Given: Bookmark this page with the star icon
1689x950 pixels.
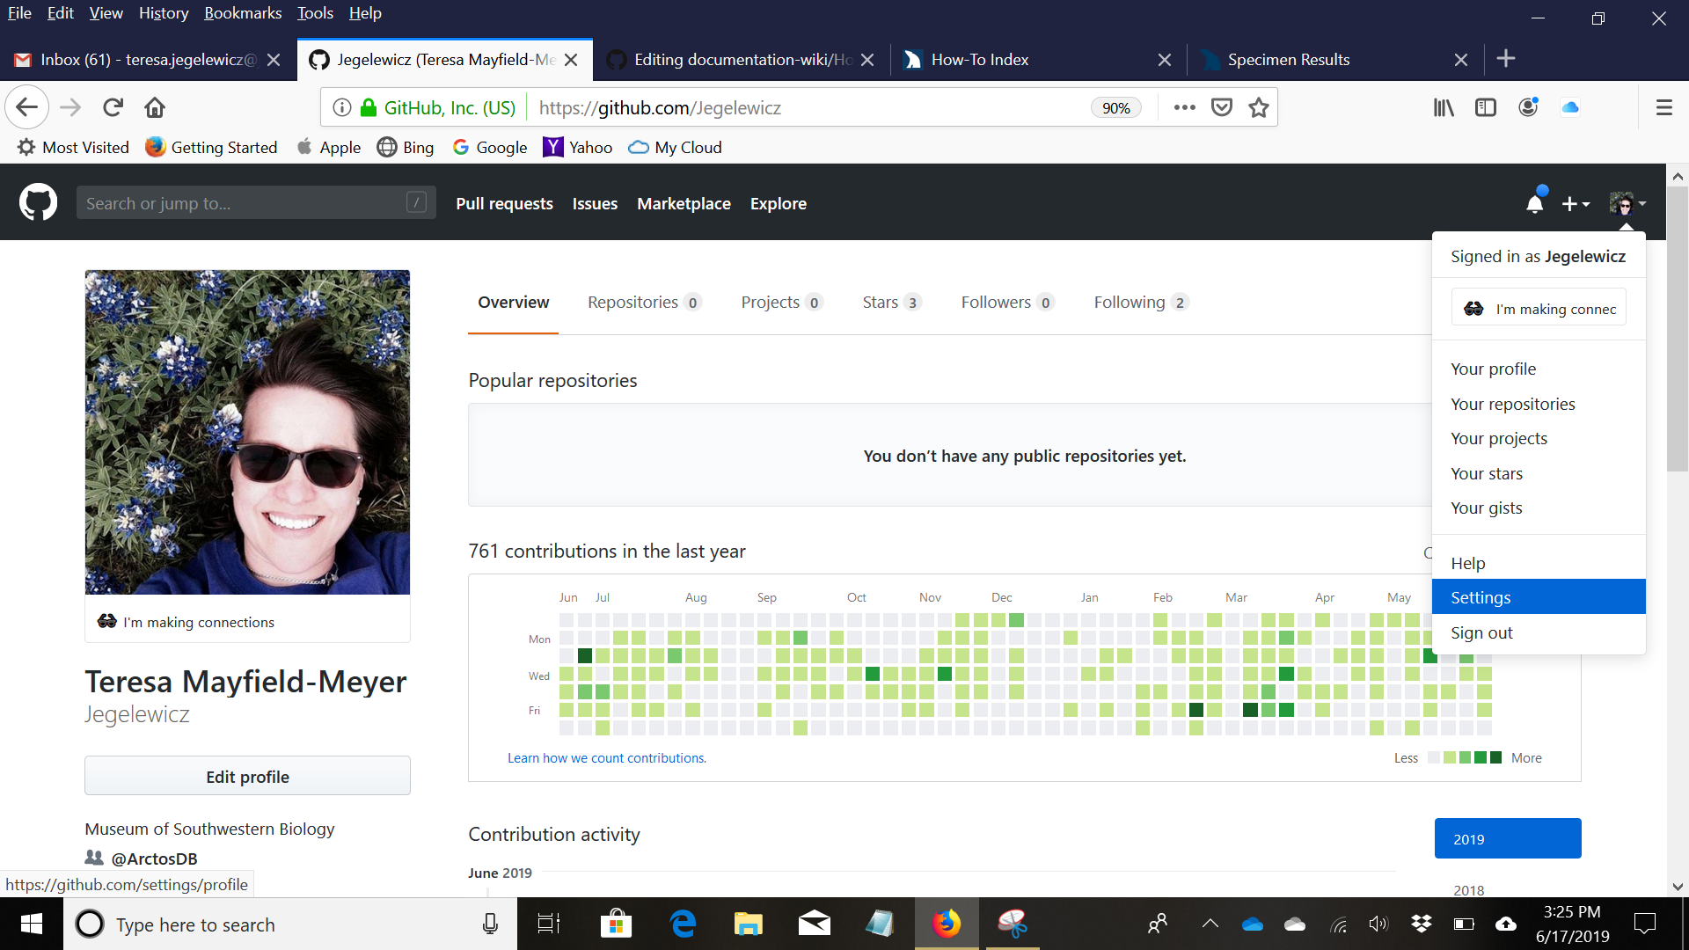Looking at the screenshot, I should point(1259,107).
